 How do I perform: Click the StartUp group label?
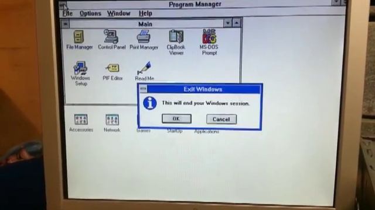pos(175,131)
